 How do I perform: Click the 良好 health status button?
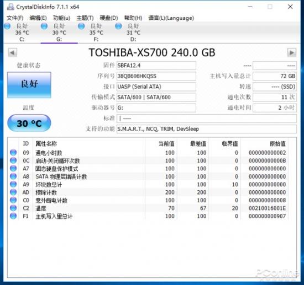pos(29,85)
